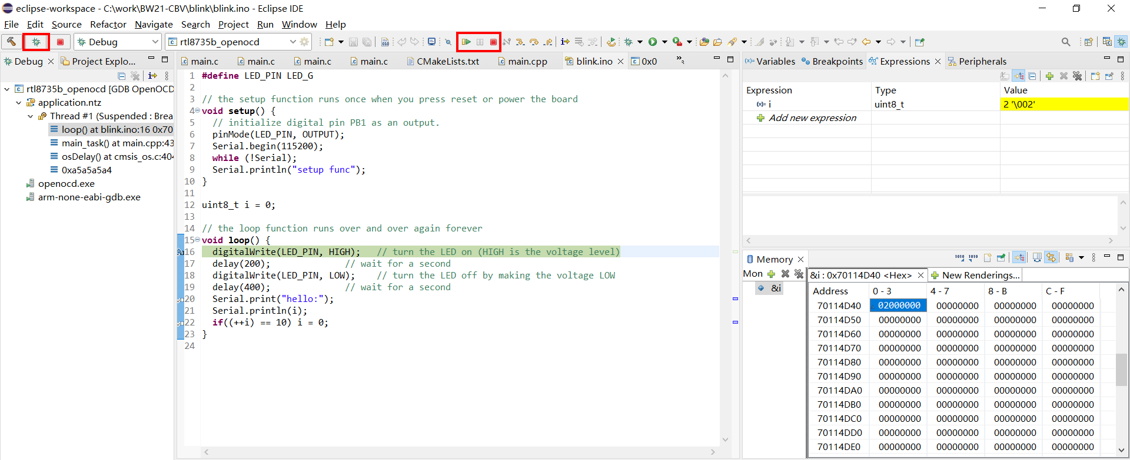Click the Step Return toolbar icon
The height and width of the screenshot is (460, 1130).
point(548,42)
